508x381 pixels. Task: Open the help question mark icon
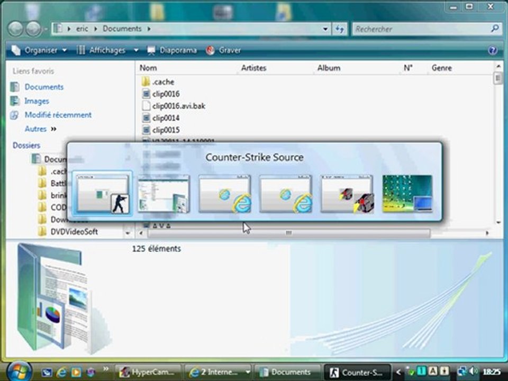click(493, 50)
